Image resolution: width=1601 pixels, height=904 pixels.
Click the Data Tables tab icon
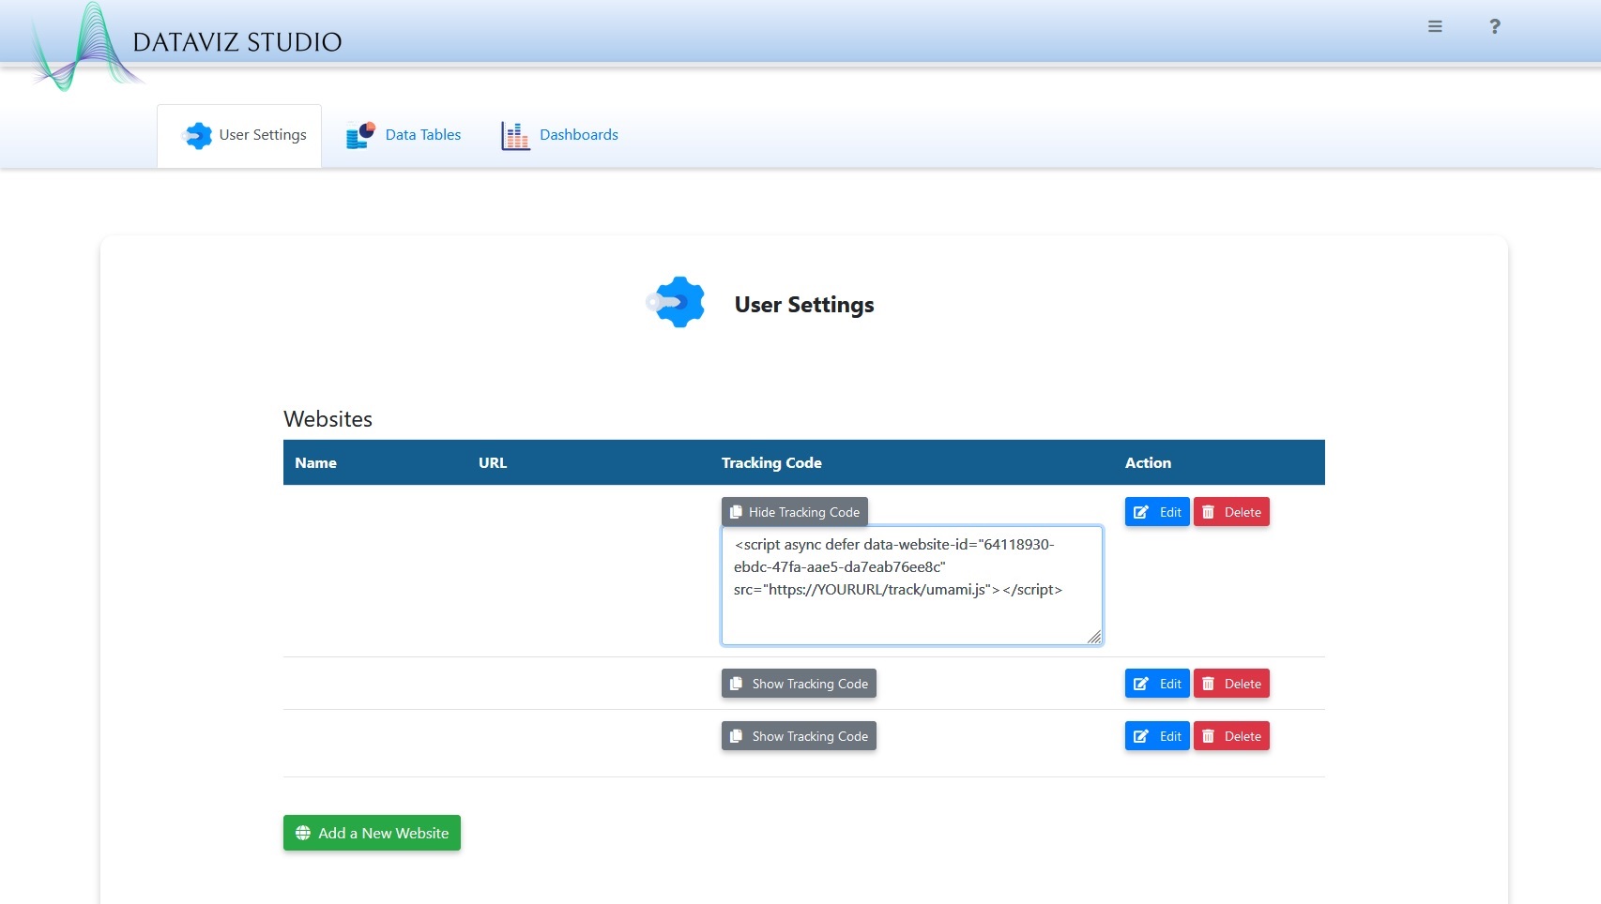tap(360, 135)
